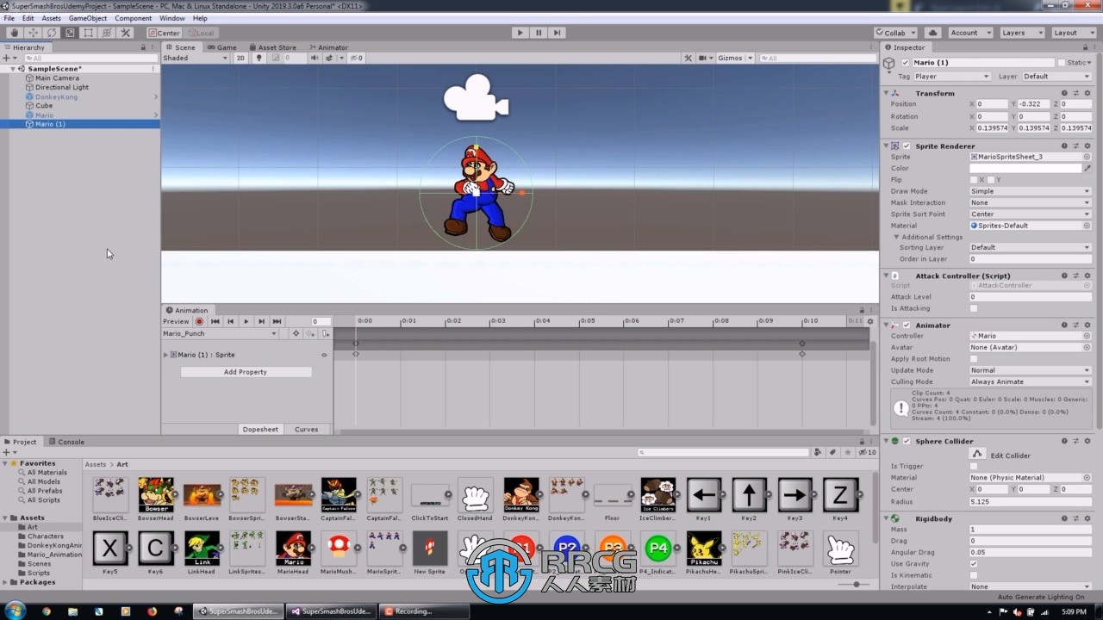Open the GameObject menu

(88, 18)
